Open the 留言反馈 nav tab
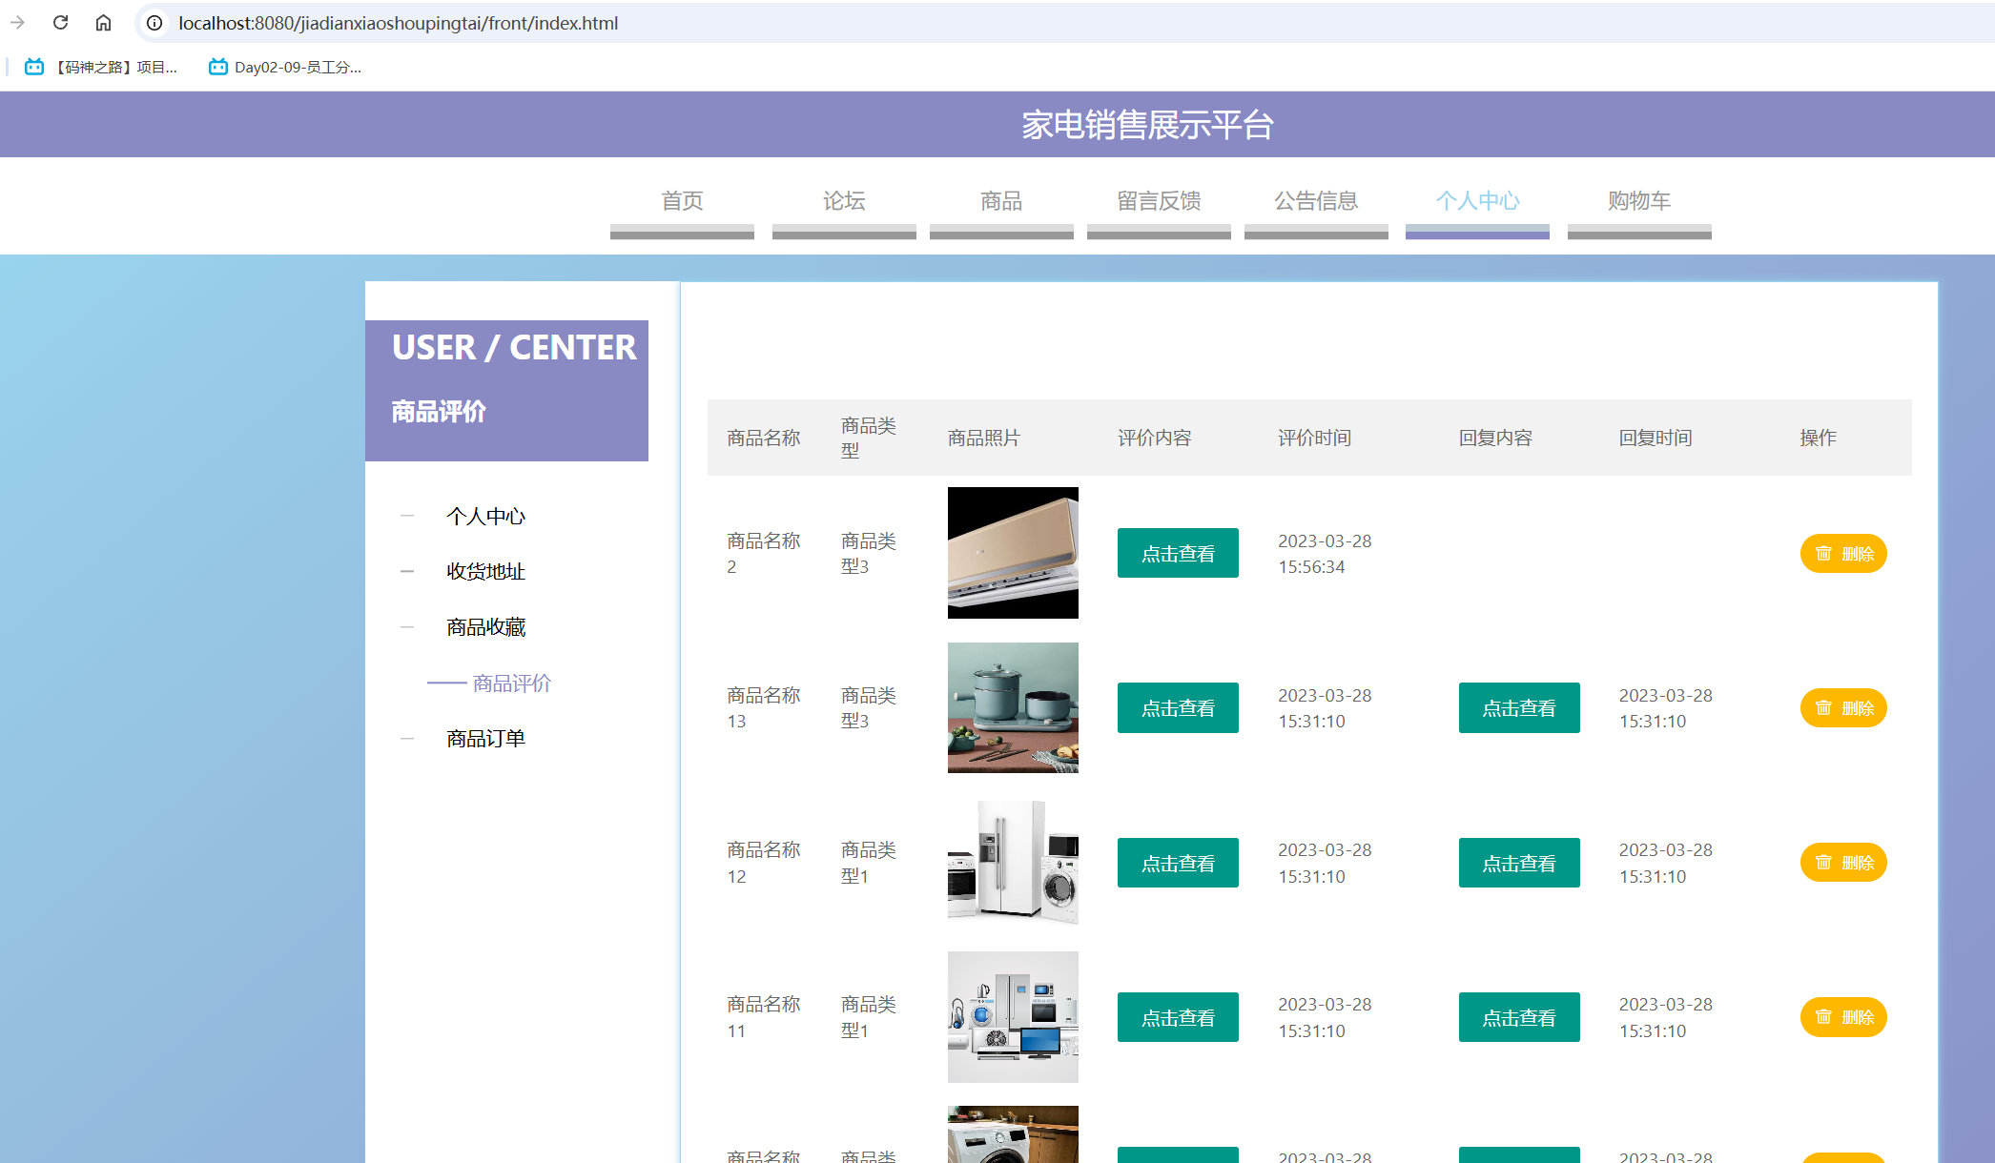The image size is (1995, 1163). (1159, 201)
